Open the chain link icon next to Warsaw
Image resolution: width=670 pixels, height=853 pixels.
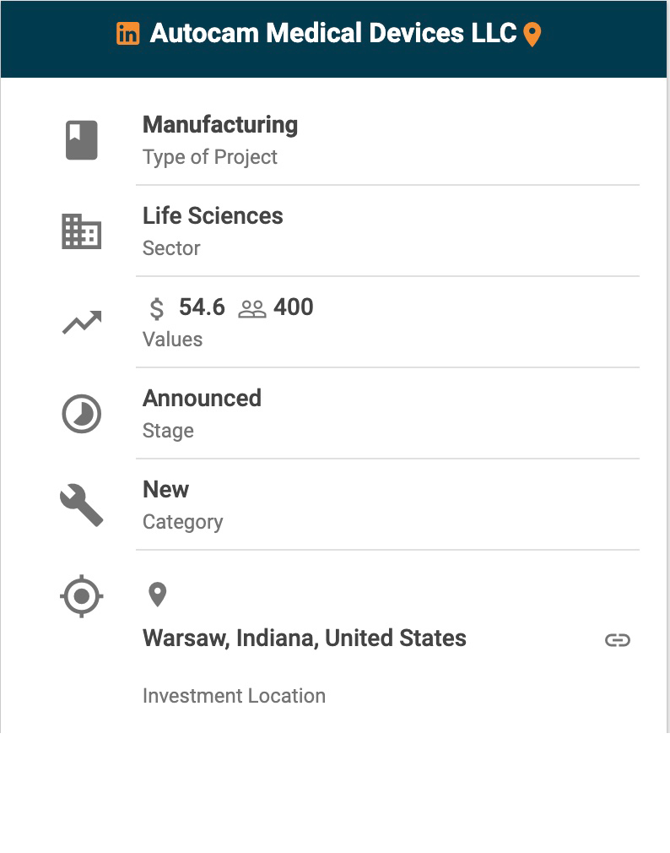tap(618, 640)
